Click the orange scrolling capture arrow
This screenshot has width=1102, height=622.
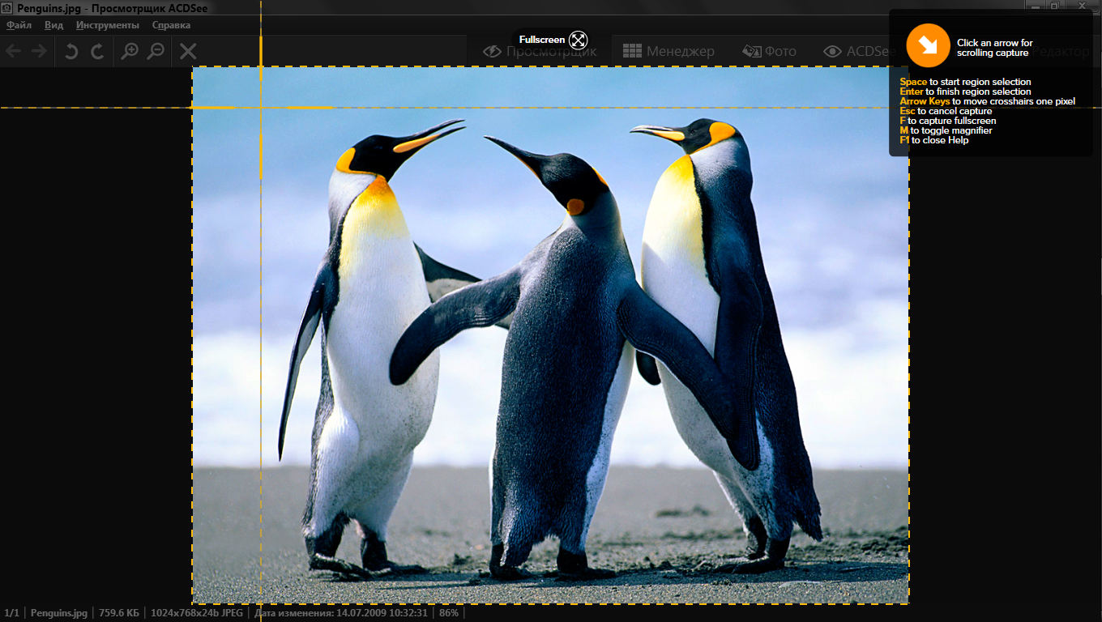[x=927, y=45]
